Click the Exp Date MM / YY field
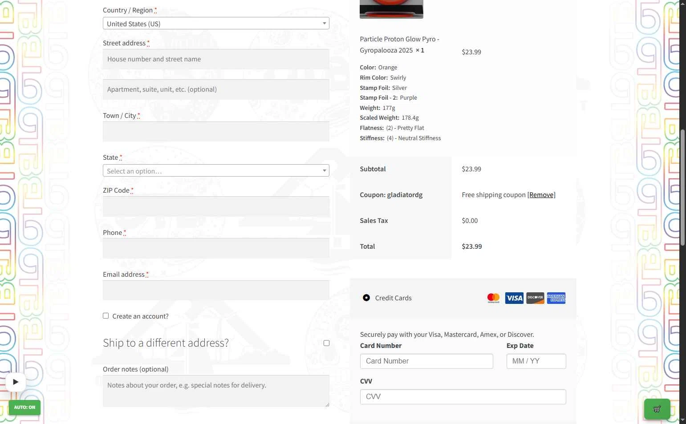Screen dimensions: 686x424 click(536, 361)
